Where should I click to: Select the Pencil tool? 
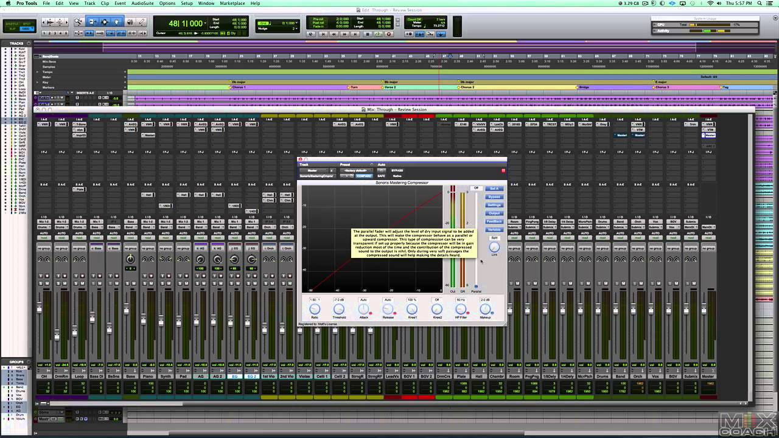click(x=141, y=22)
